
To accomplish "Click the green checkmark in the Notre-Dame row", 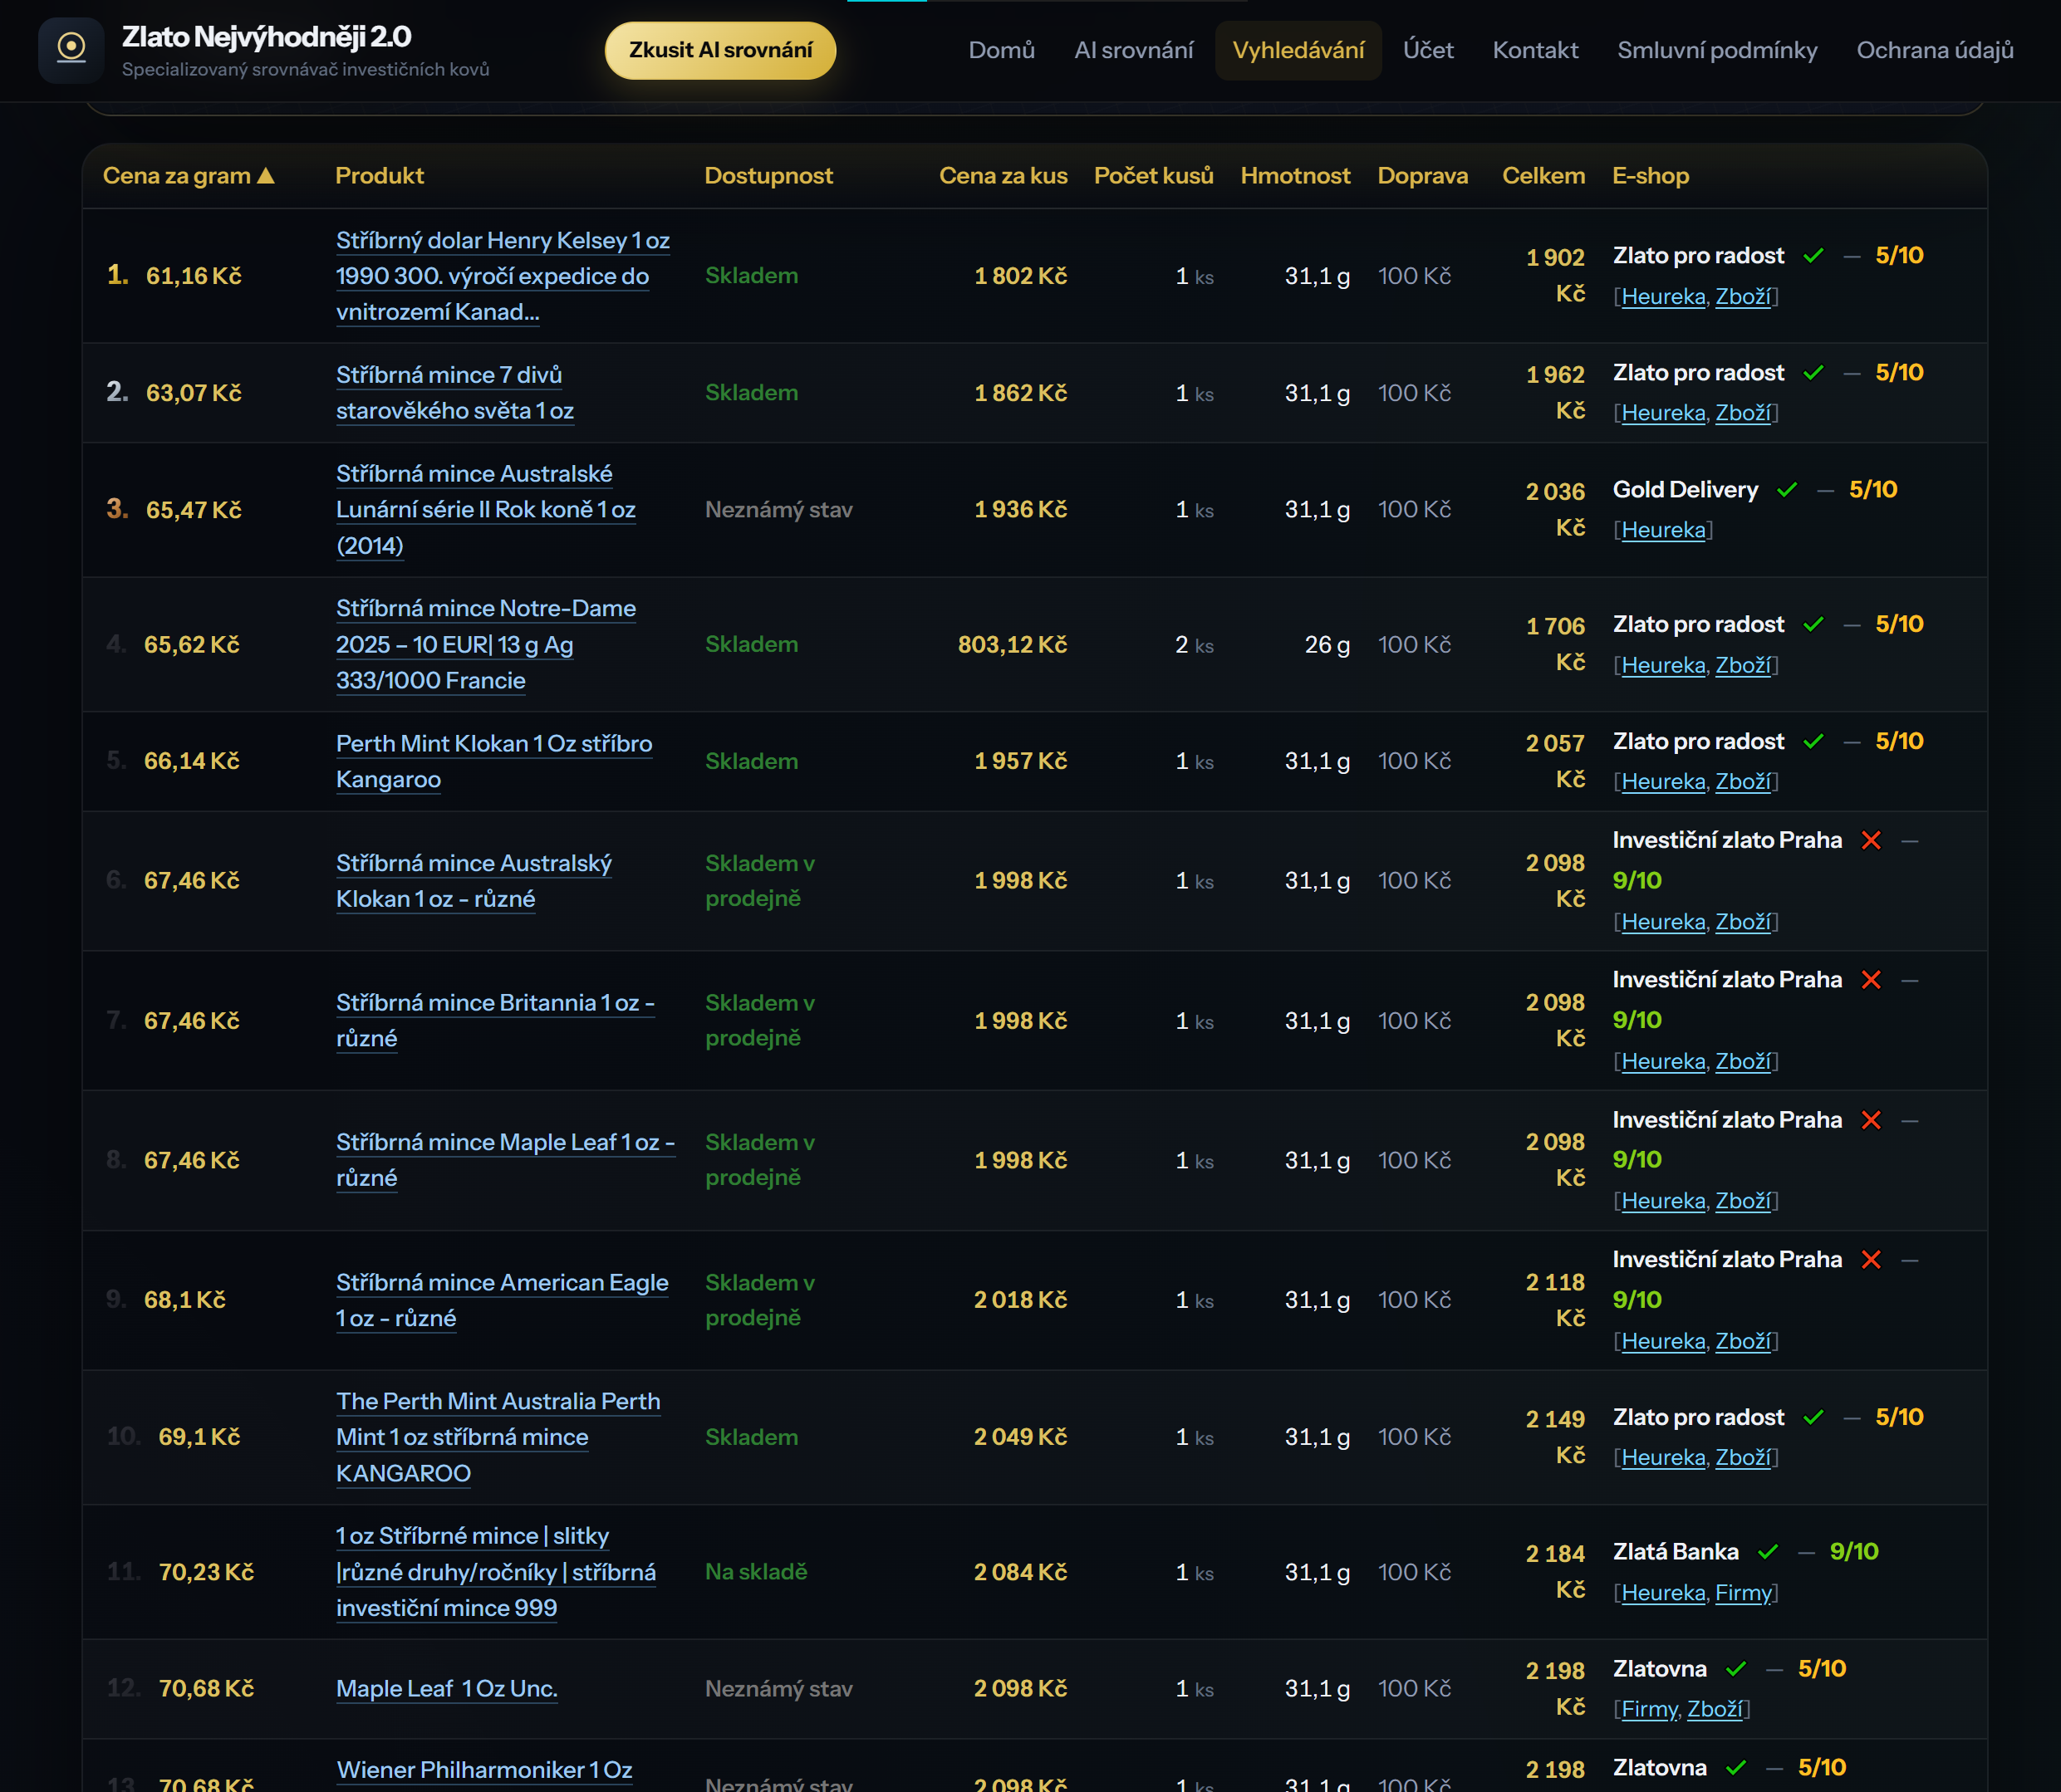I will click(x=1813, y=625).
